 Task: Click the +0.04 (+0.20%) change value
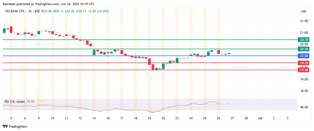[x=98, y=11]
